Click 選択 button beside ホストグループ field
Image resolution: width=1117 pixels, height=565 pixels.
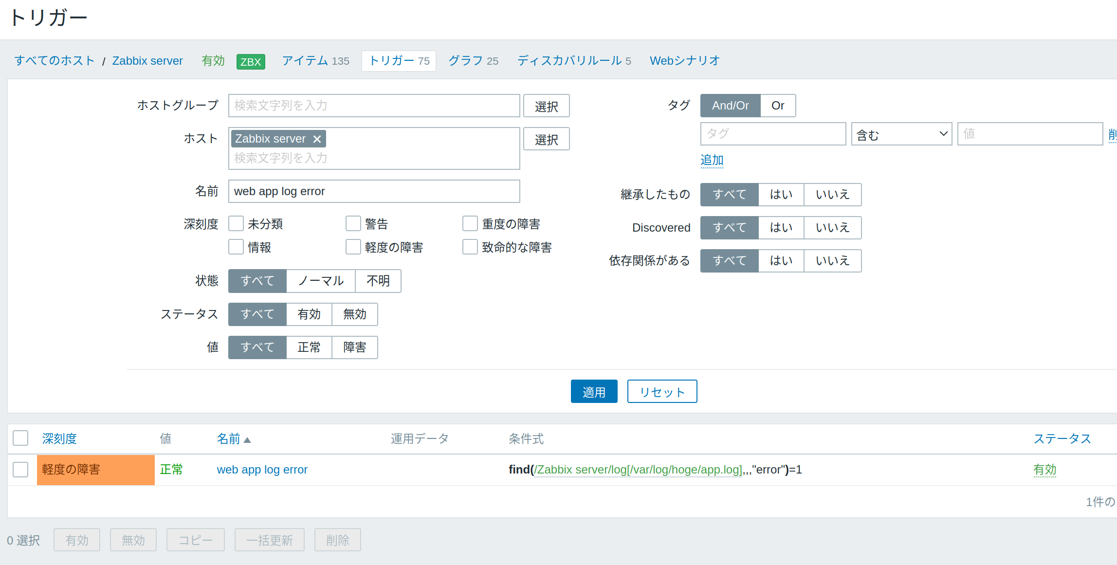coord(546,106)
